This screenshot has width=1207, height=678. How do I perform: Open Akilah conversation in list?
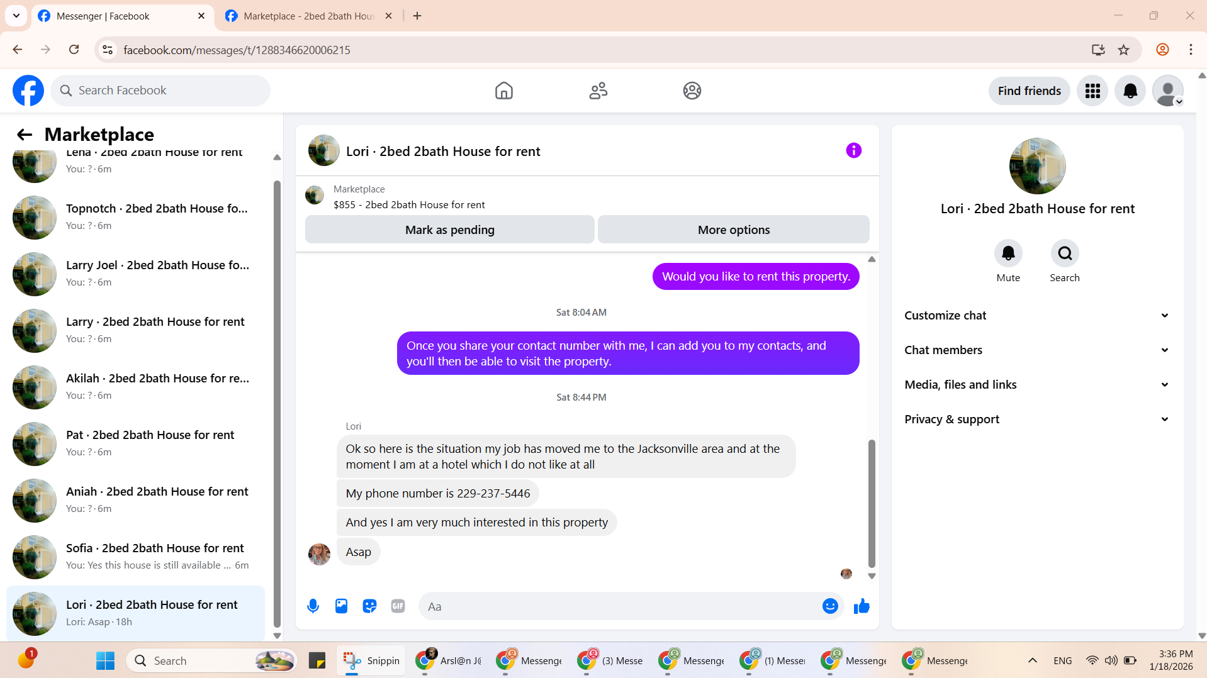tap(135, 387)
